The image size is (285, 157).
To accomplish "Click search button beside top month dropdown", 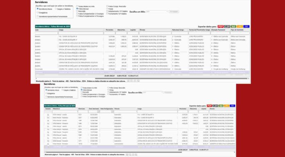I will click(174, 11).
